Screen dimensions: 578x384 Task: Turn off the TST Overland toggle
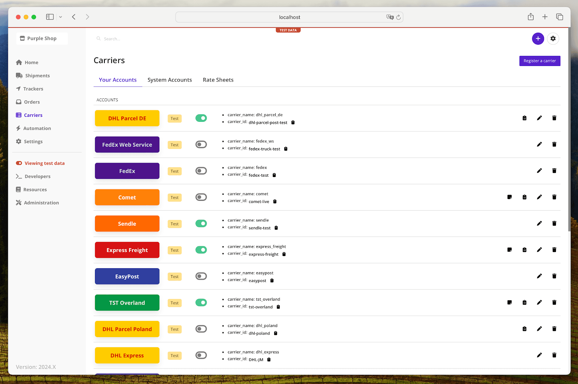pyautogui.click(x=201, y=303)
